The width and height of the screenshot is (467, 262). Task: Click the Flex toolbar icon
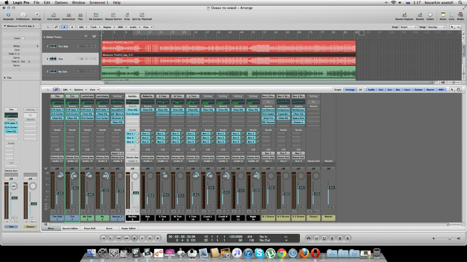[80, 15]
